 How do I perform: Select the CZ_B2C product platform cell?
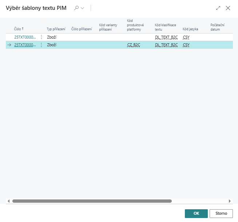coord(134,45)
